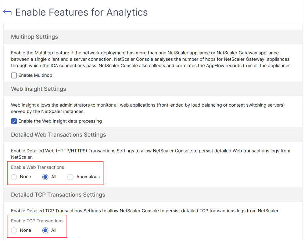Screen dimensions: 305x241
Task: Select None under Enable TCP Transactions
Action: pos(14,230)
